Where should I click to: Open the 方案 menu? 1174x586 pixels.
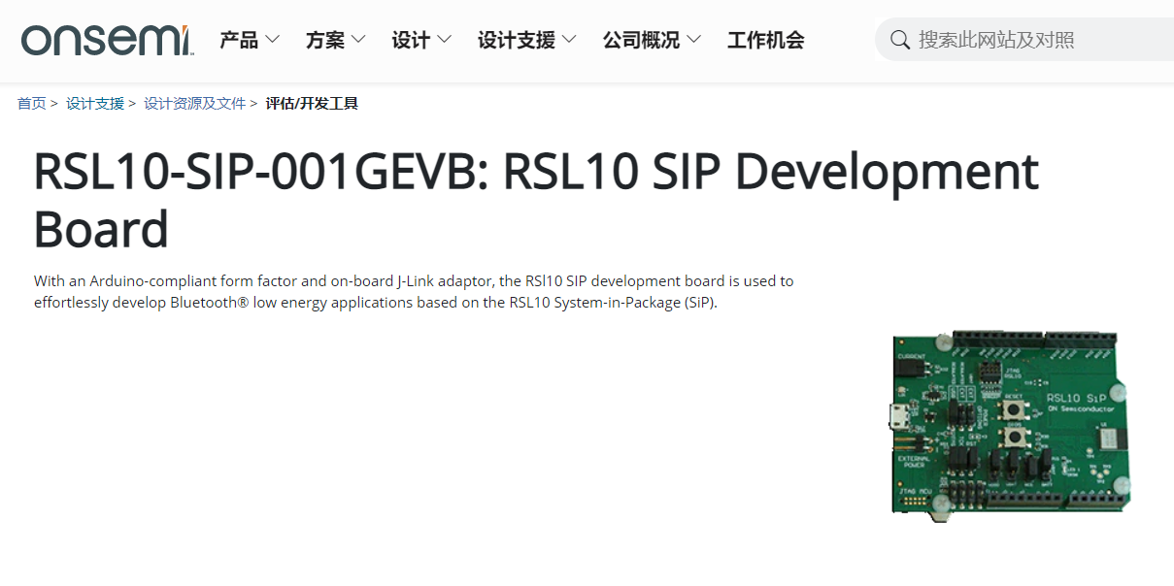click(325, 40)
